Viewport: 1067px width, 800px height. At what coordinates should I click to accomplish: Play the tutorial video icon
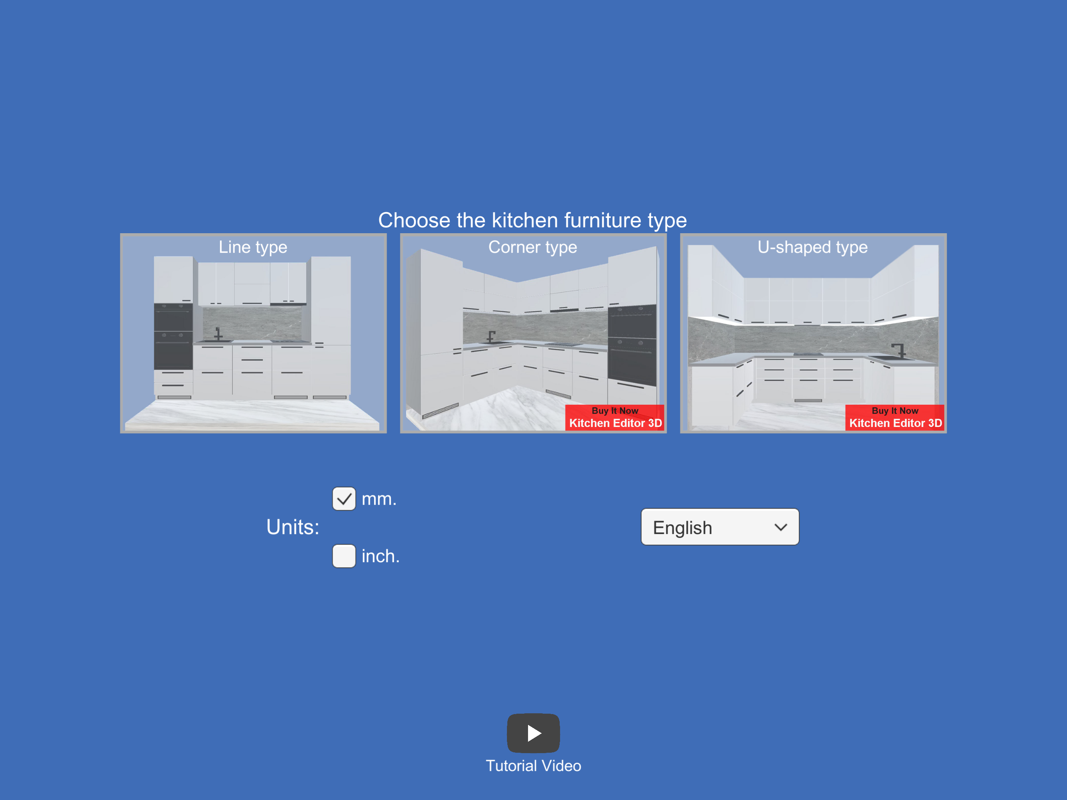pyautogui.click(x=533, y=733)
